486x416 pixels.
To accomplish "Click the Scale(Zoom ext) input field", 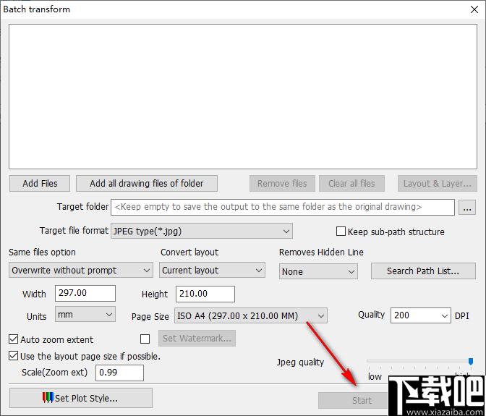I will (x=119, y=373).
